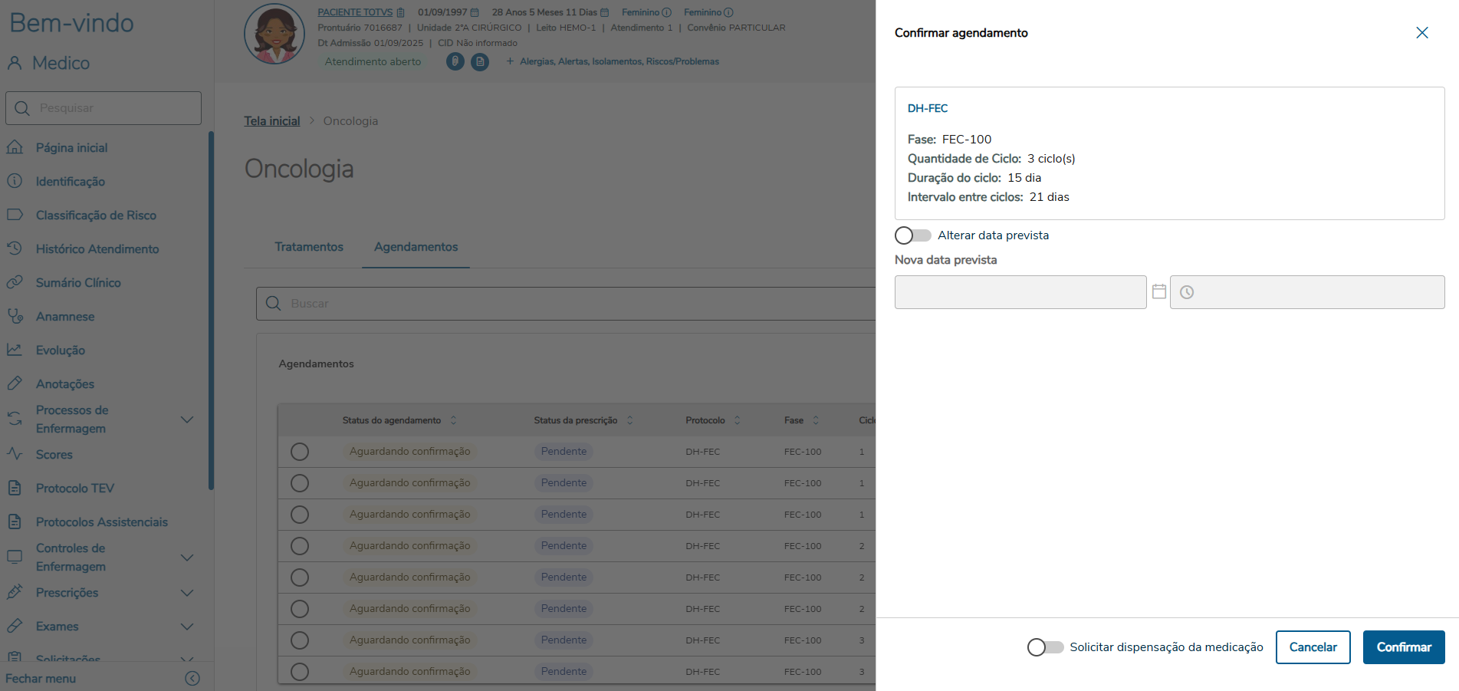Open the Agendamentos tab
Image resolution: width=1459 pixels, height=691 pixels.
point(416,247)
